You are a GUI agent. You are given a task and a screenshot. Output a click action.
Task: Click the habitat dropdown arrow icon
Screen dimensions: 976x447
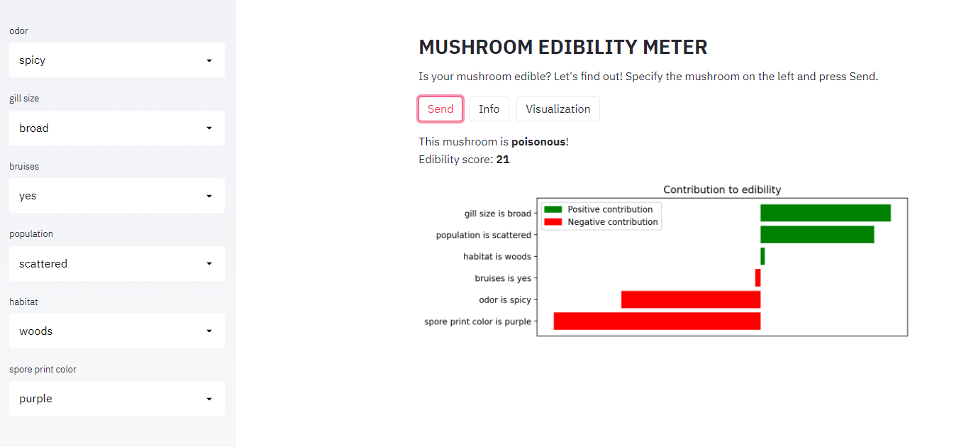click(x=209, y=331)
